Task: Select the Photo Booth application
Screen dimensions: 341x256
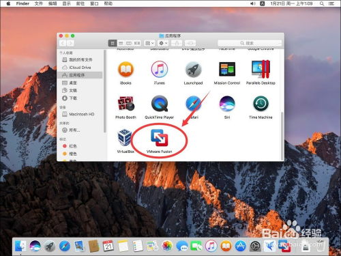Action: [125, 104]
